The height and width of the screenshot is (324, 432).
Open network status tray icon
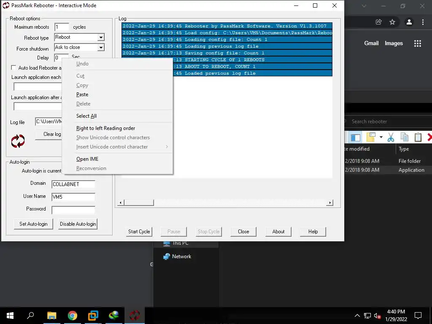point(367,316)
